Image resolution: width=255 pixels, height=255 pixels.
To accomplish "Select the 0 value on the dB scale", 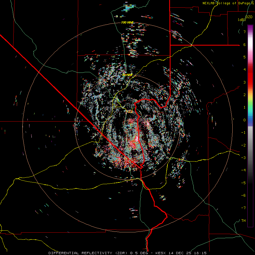I will pos(245,120).
